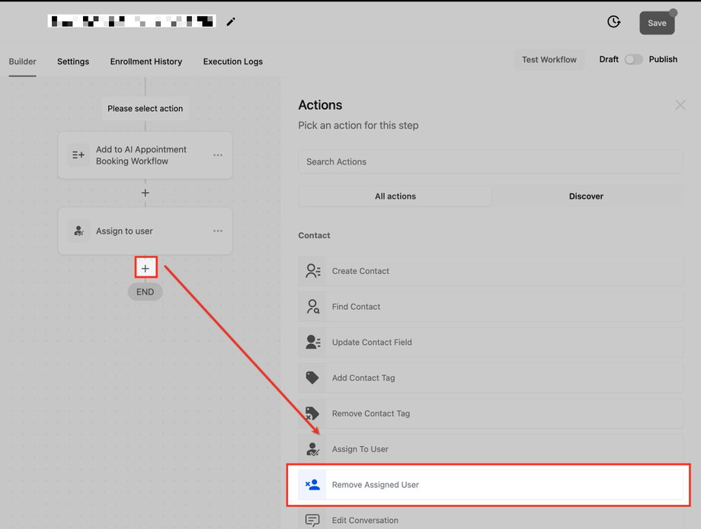This screenshot has height=529, width=701.
Task: Switch to the Enrollment History tab
Action: [x=146, y=62]
